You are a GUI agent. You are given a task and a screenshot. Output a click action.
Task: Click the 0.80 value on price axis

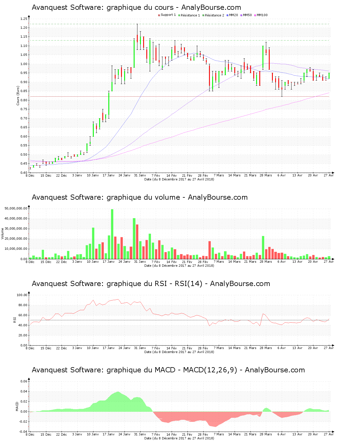tap(24, 100)
